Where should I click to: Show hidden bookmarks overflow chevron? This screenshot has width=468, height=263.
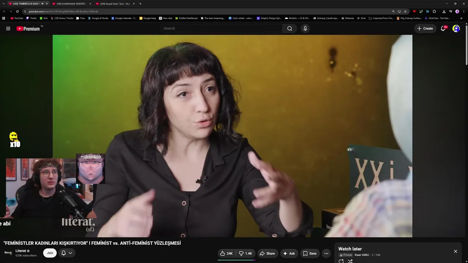tap(461, 18)
